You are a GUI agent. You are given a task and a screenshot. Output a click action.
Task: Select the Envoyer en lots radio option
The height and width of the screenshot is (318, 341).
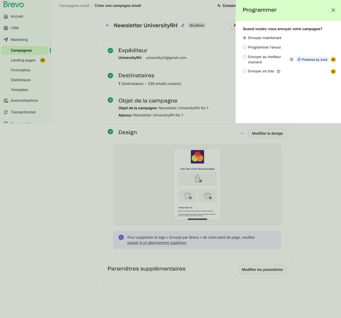[x=245, y=71]
